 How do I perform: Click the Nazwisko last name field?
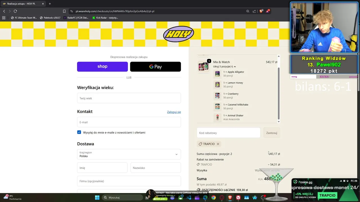point(156,168)
